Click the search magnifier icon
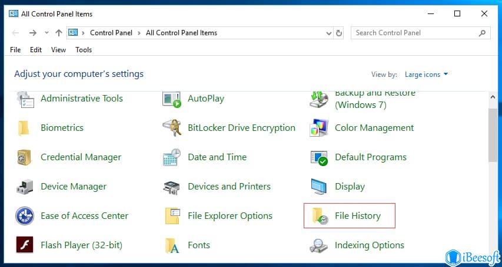 pos(482,33)
